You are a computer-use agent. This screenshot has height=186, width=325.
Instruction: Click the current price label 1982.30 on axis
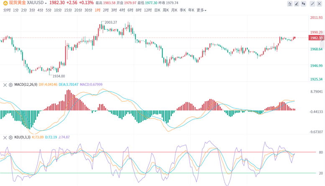pos(316,38)
